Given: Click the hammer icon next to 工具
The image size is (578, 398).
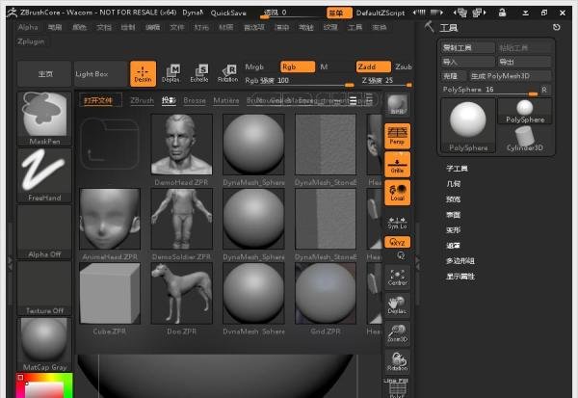Looking at the screenshot, I should [429, 27].
